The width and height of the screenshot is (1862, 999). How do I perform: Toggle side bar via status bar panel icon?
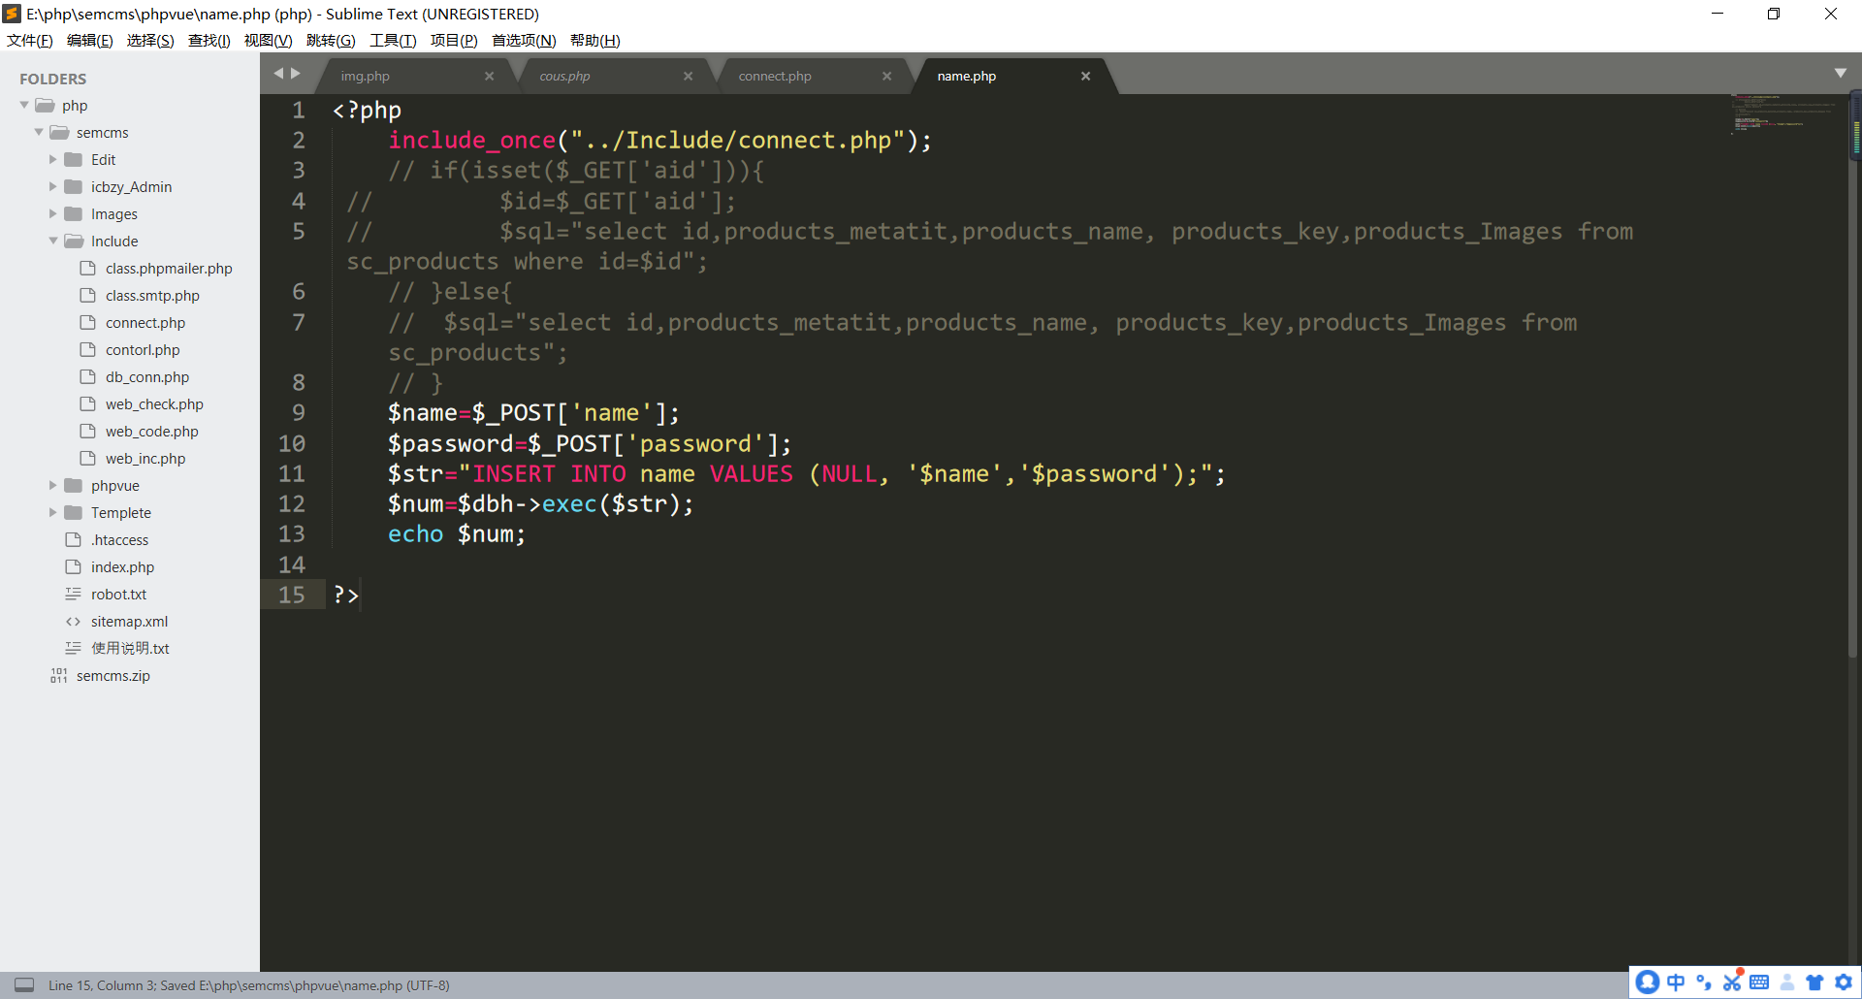(24, 984)
